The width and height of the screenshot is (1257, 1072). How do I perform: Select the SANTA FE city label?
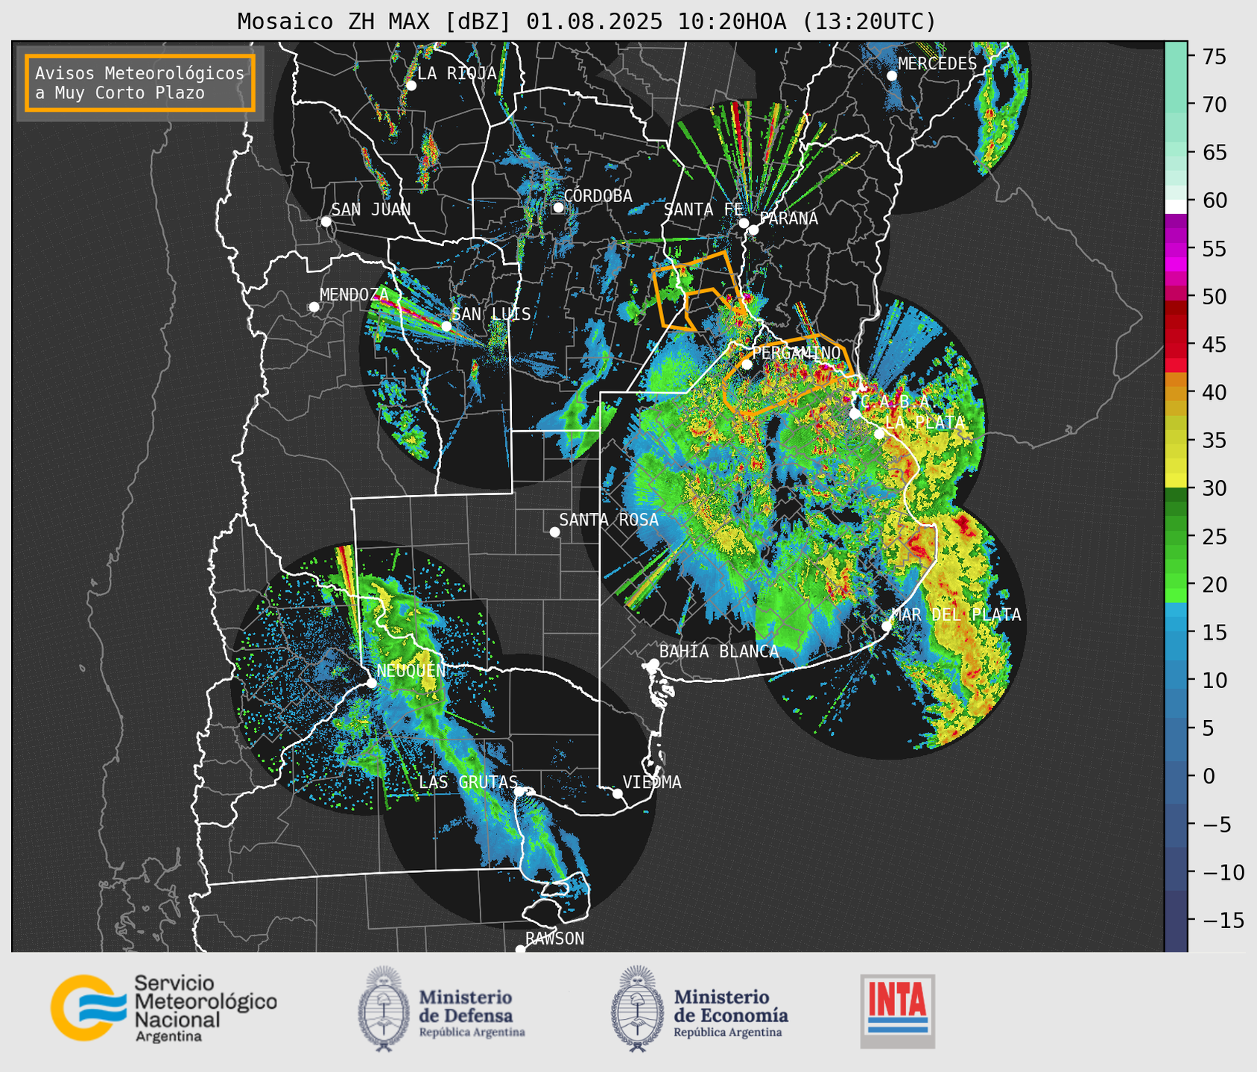coord(703,209)
